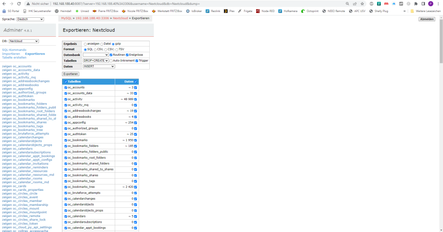The height and width of the screenshot is (232, 443).
Task: Open the Octoprint bookmark
Action: coord(310,11)
